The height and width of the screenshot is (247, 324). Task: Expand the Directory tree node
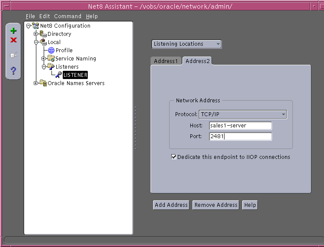tap(36, 34)
